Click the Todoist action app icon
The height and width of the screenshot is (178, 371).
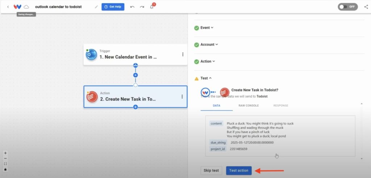click(92, 97)
